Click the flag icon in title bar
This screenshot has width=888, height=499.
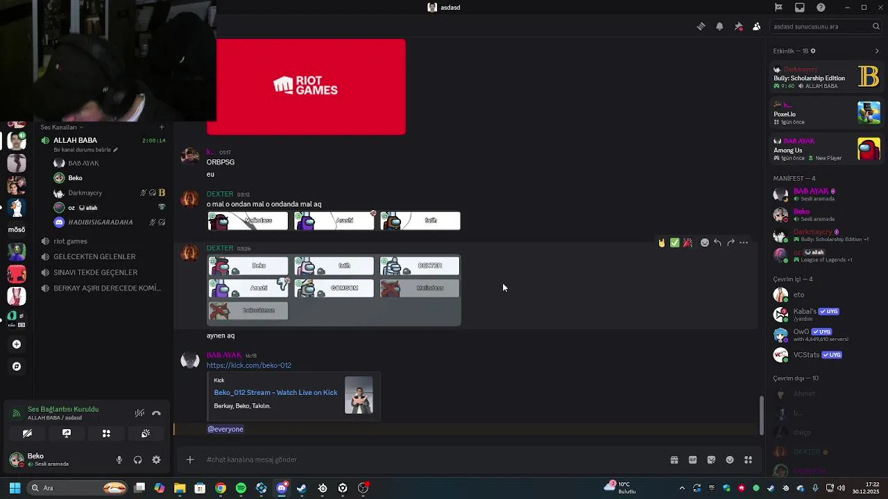[778, 8]
